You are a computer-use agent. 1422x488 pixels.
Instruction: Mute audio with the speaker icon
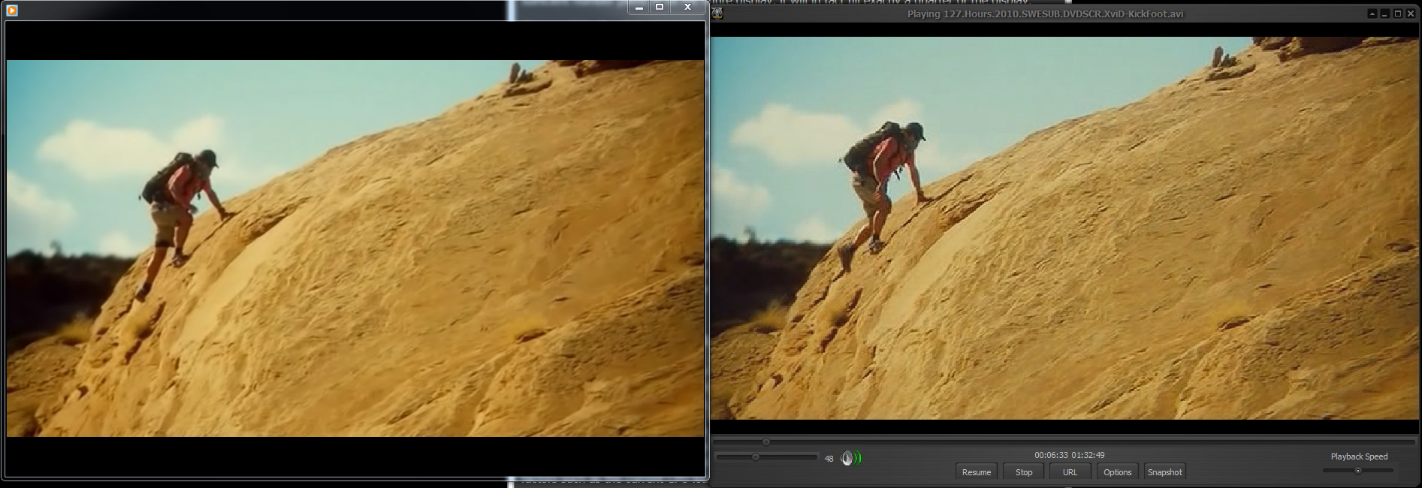[849, 458]
